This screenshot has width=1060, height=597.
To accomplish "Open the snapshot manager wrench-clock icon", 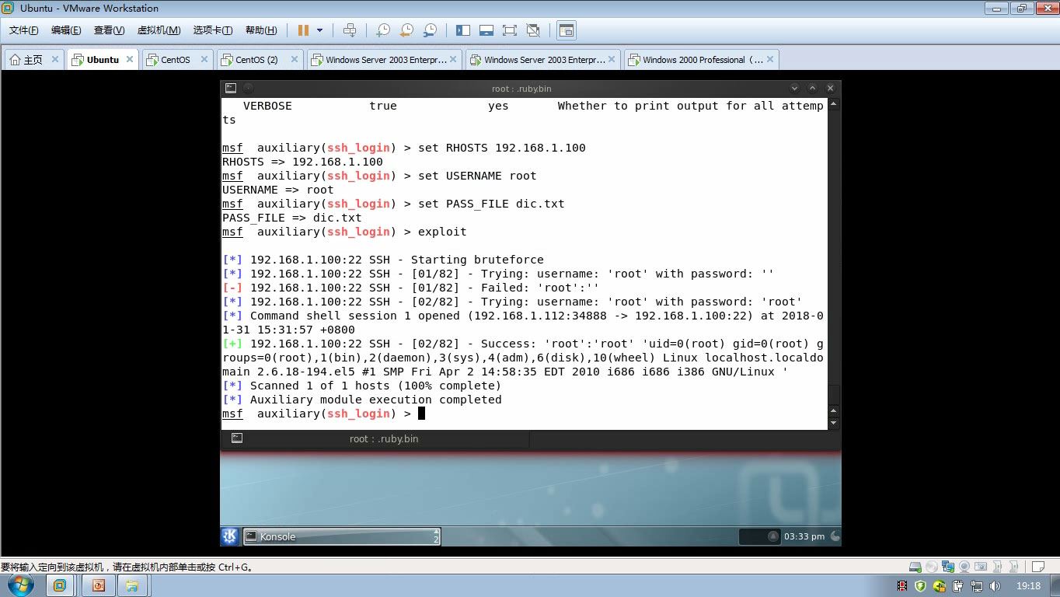I will 430,30.
